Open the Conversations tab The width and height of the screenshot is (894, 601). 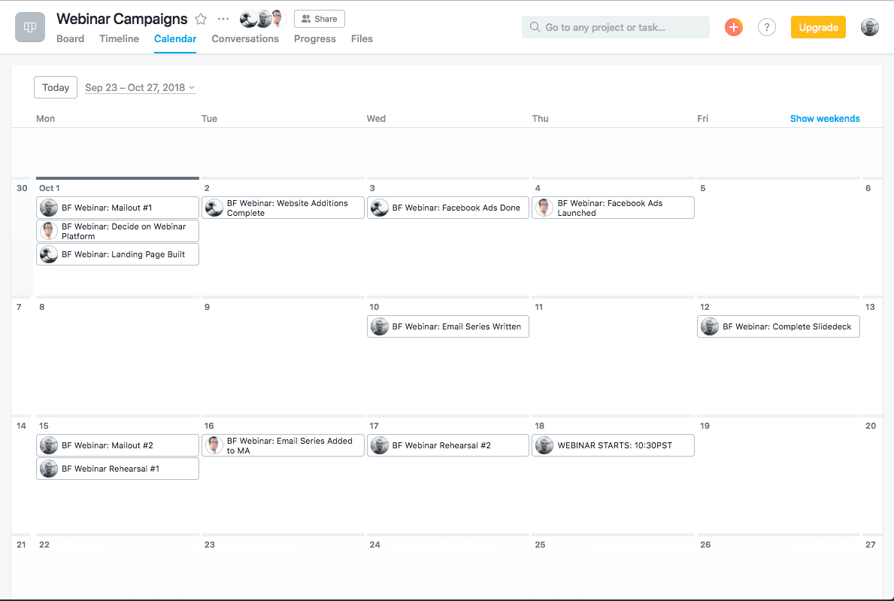[x=245, y=38]
